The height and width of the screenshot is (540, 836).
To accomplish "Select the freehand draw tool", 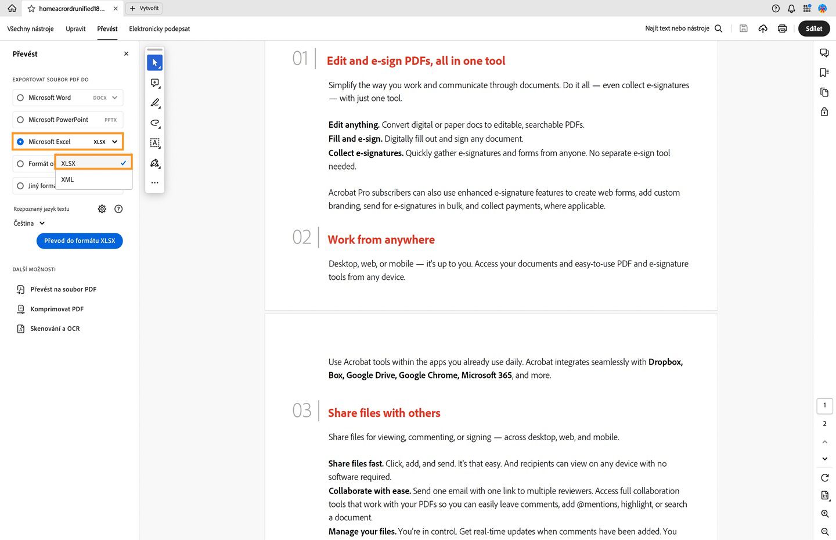I will click(x=154, y=123).
